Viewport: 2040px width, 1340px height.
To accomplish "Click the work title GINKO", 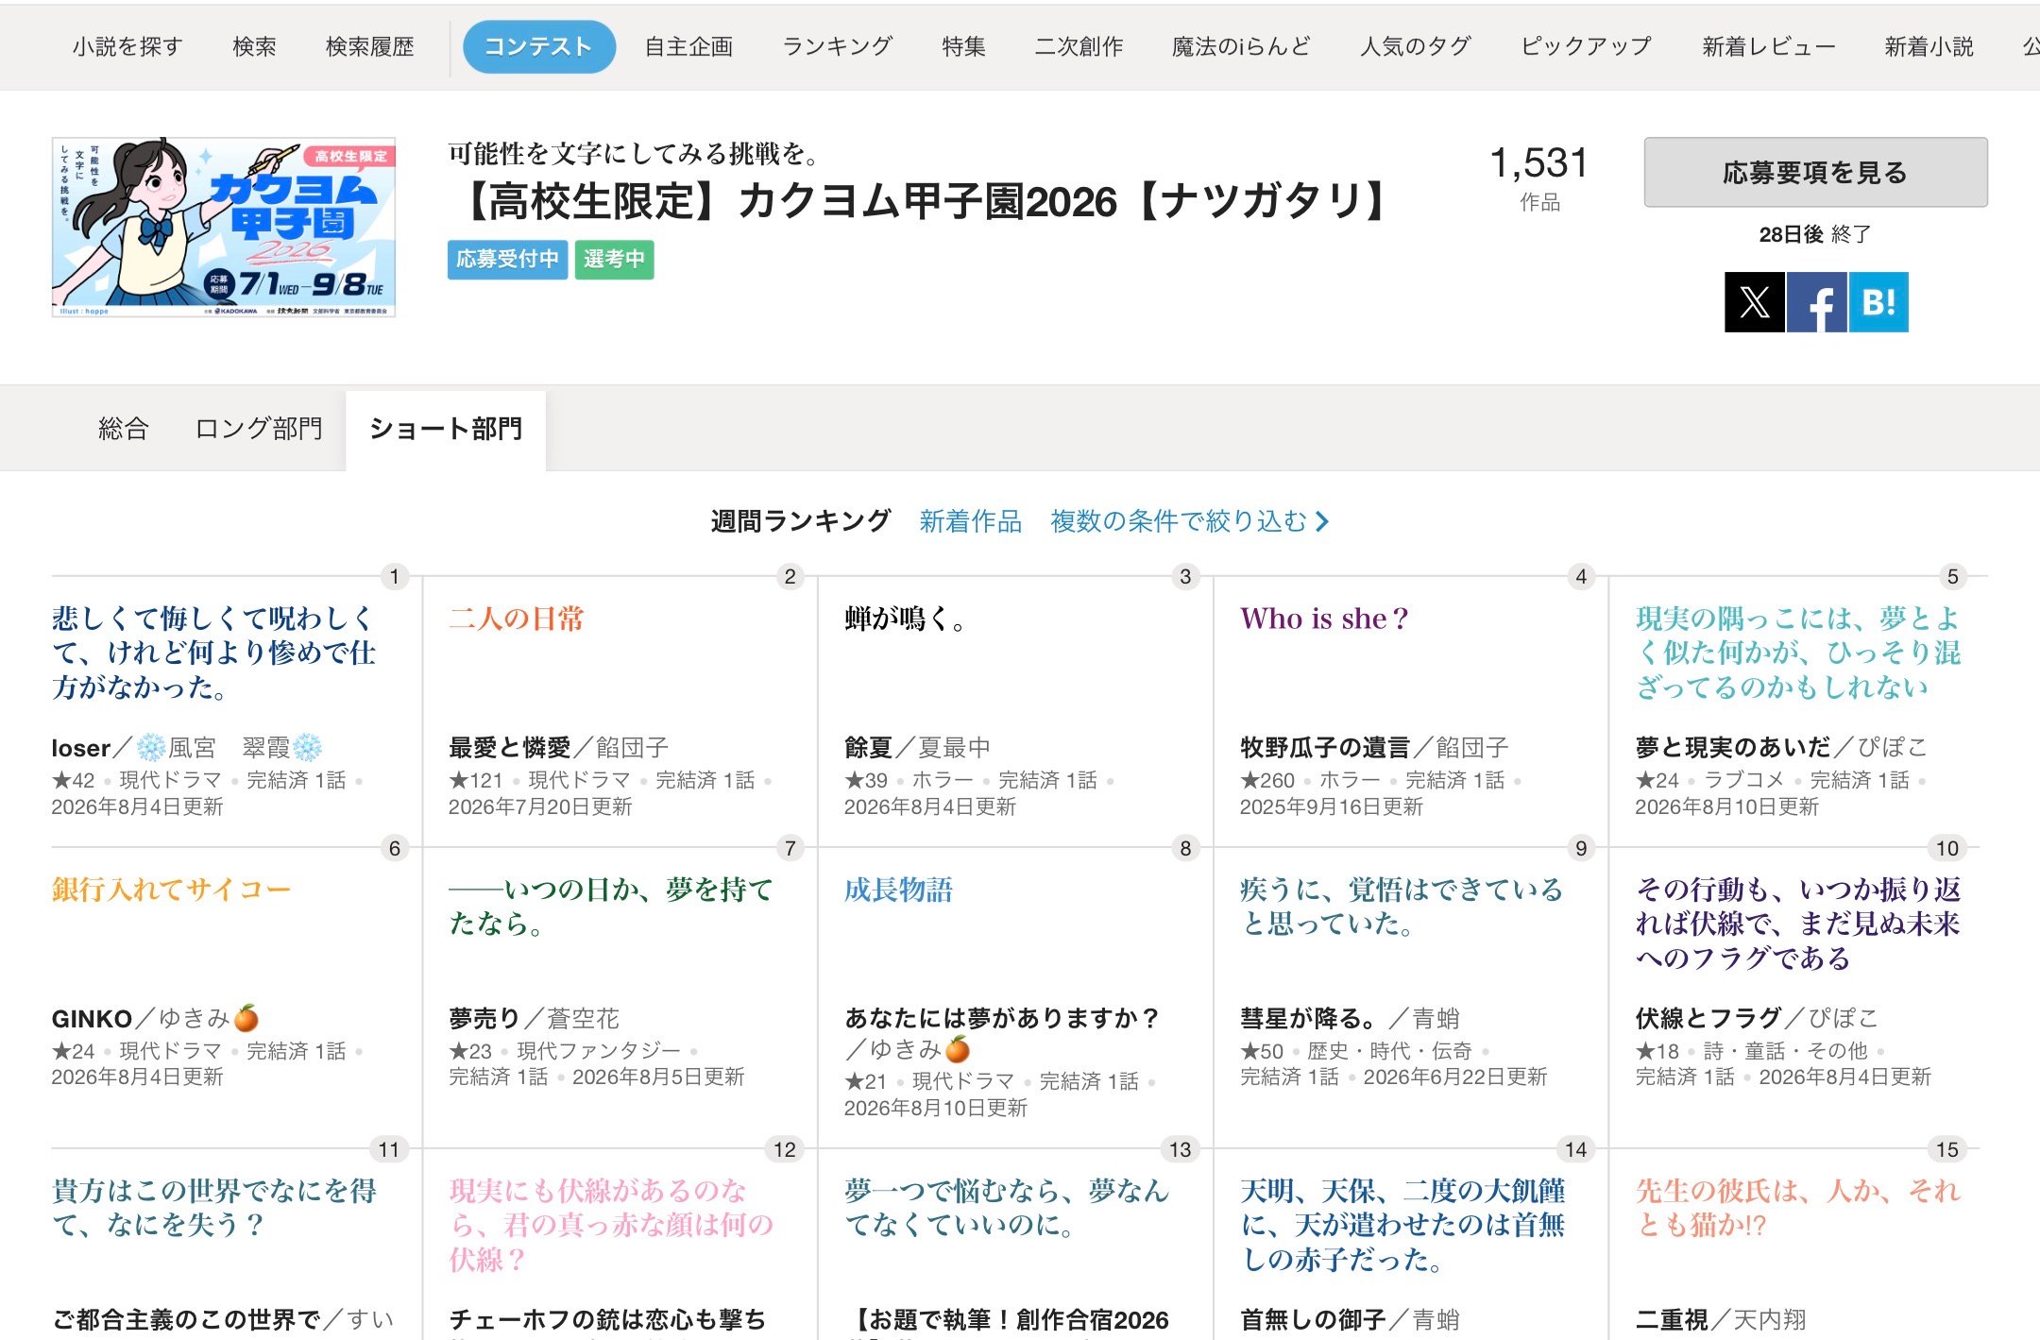I will 92,1019.
